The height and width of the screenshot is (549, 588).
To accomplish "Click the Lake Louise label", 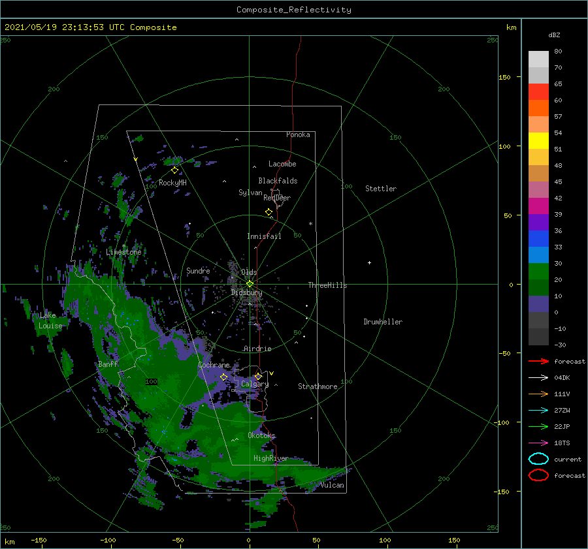I will [50, 321].
